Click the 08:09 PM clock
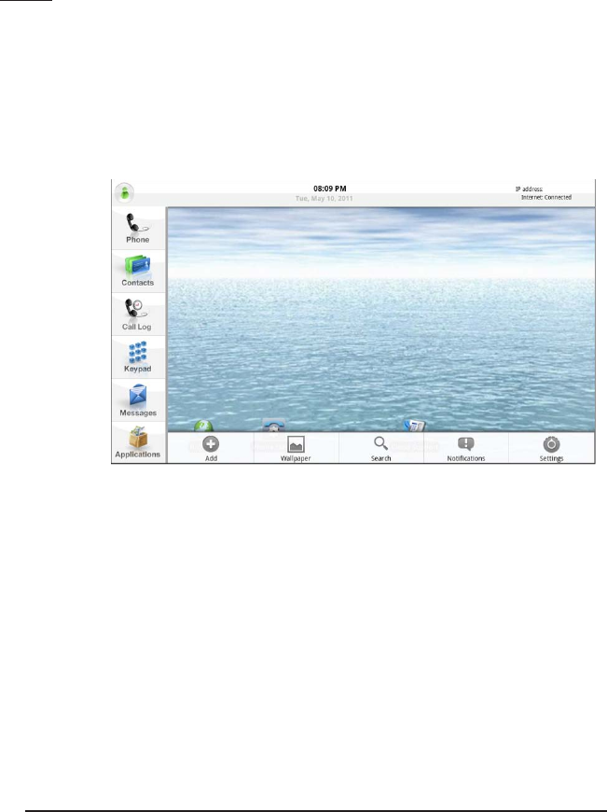 pyautogui.click(x=330, y=189)
